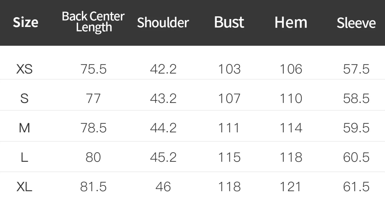385x201 pixels.
Task: Click the S shoulder value 43.2
Action: click(163, 98)
